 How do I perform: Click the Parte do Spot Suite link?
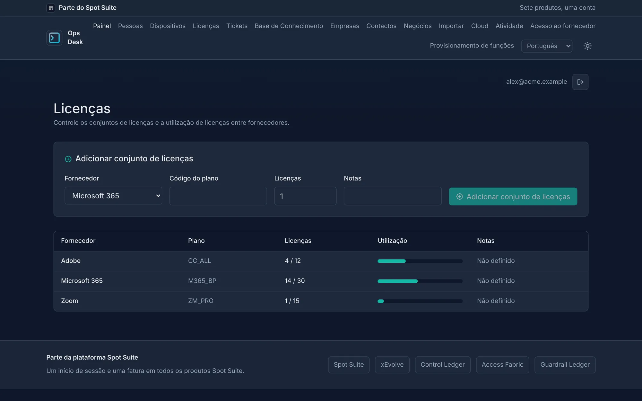[x=88, y=8]
